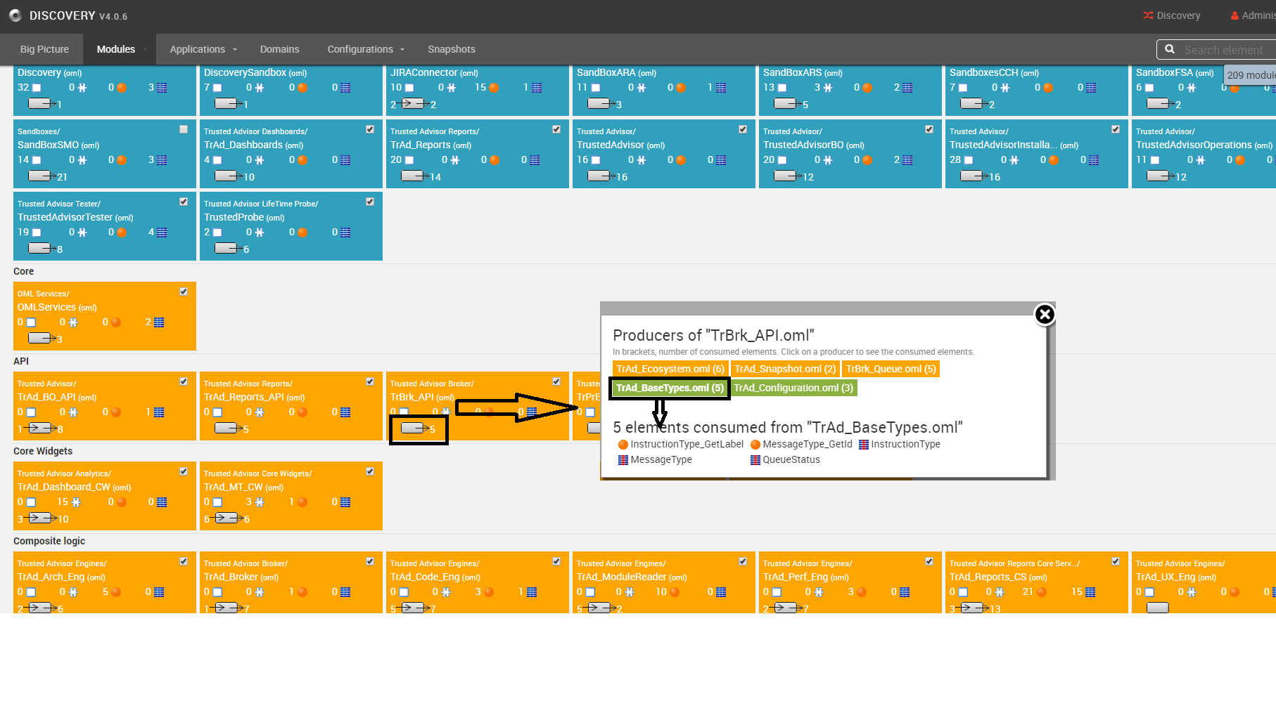Click the Discovery logo icon in header
The height and width of the screenshot is (713, 1276).
pos(15,15)
